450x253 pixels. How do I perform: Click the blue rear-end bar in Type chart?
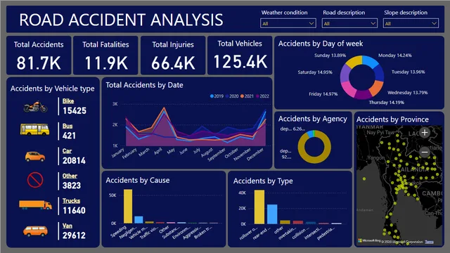(272, 214)
